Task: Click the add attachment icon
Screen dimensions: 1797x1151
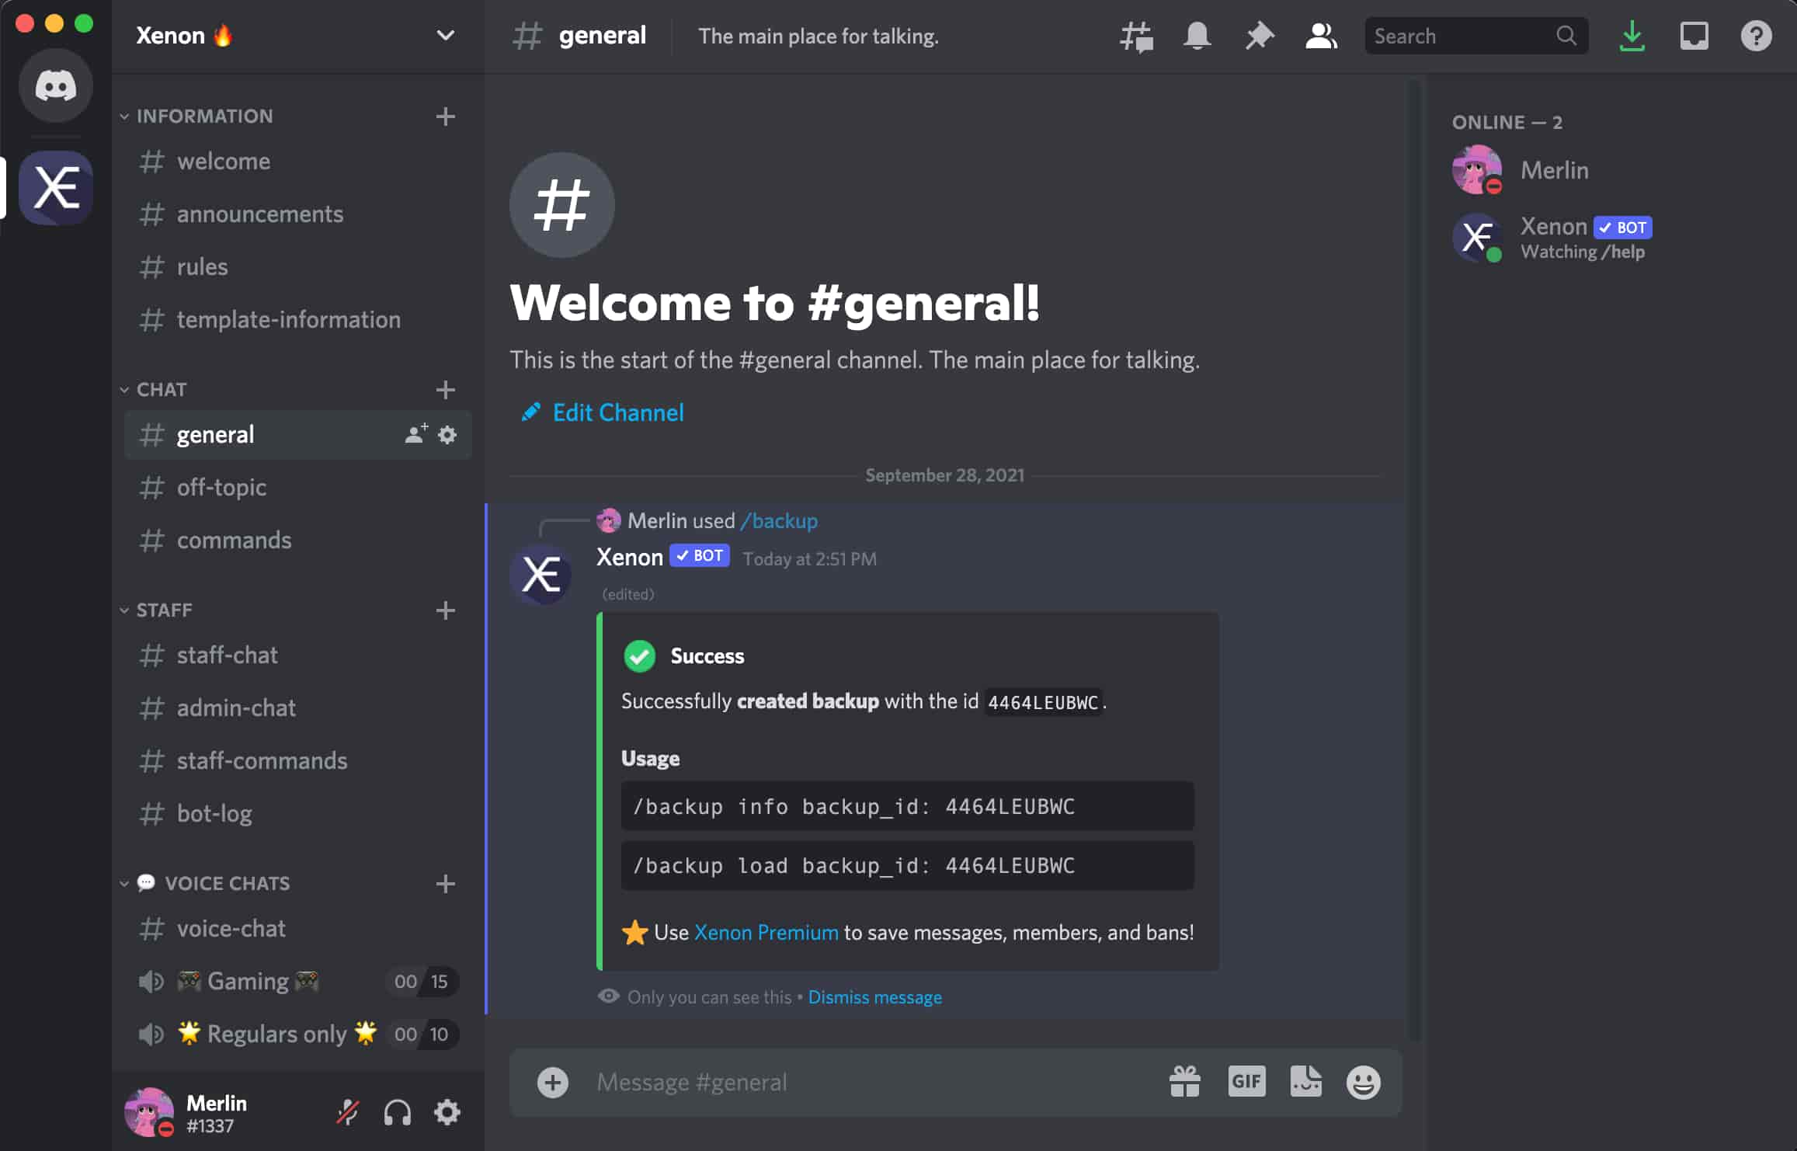Action: tap(553, 1082)
